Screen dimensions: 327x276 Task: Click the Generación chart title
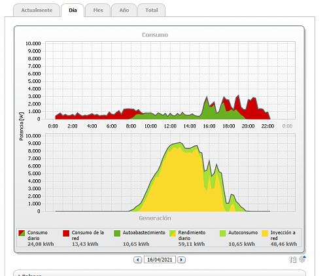point(155,218)
